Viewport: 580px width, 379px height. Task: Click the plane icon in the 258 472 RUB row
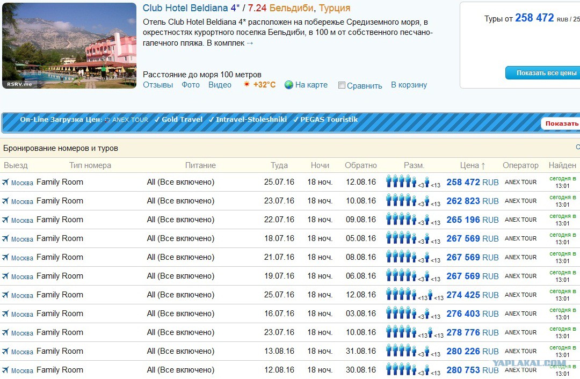5,182
